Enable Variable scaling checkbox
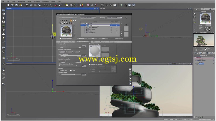 tap(90, 44)
